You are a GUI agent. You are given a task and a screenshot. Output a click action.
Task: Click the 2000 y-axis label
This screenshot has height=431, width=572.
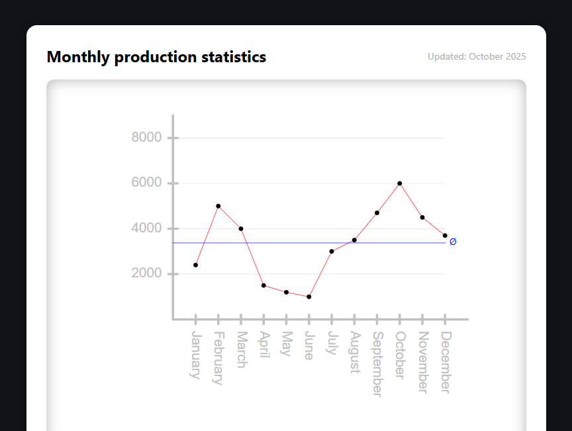[x=146, y=274]
